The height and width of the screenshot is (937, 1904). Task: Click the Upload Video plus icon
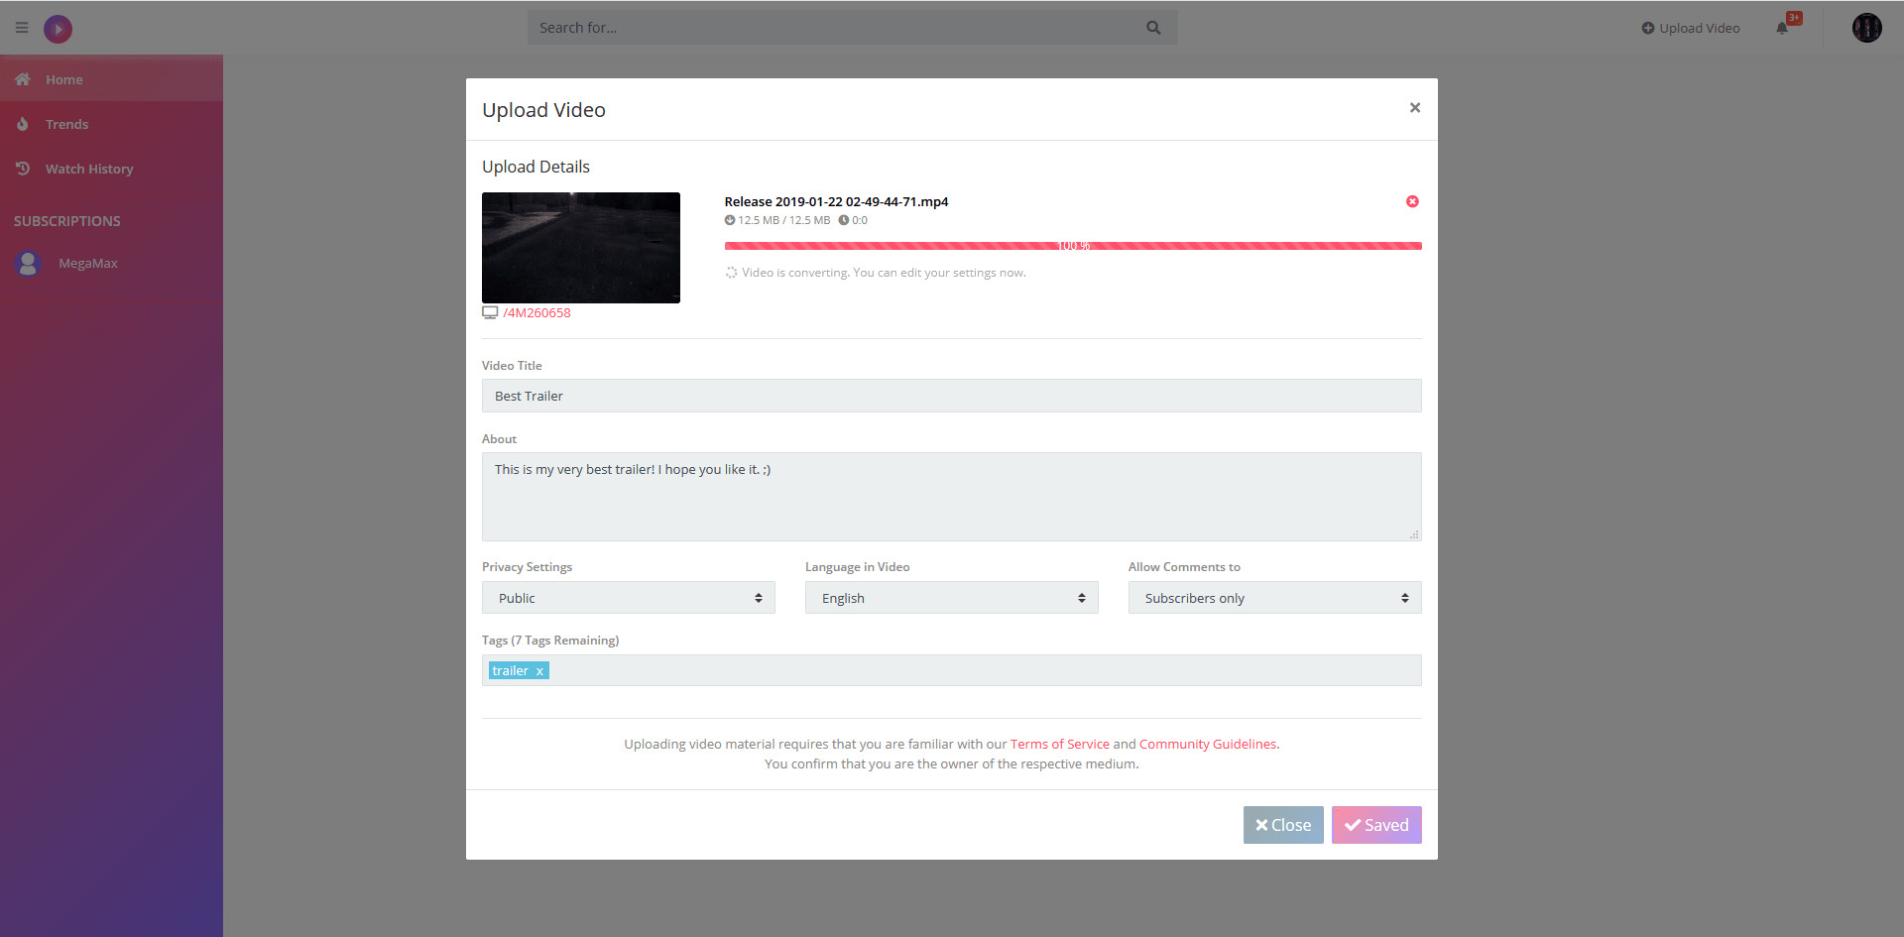coord(1648,28)
